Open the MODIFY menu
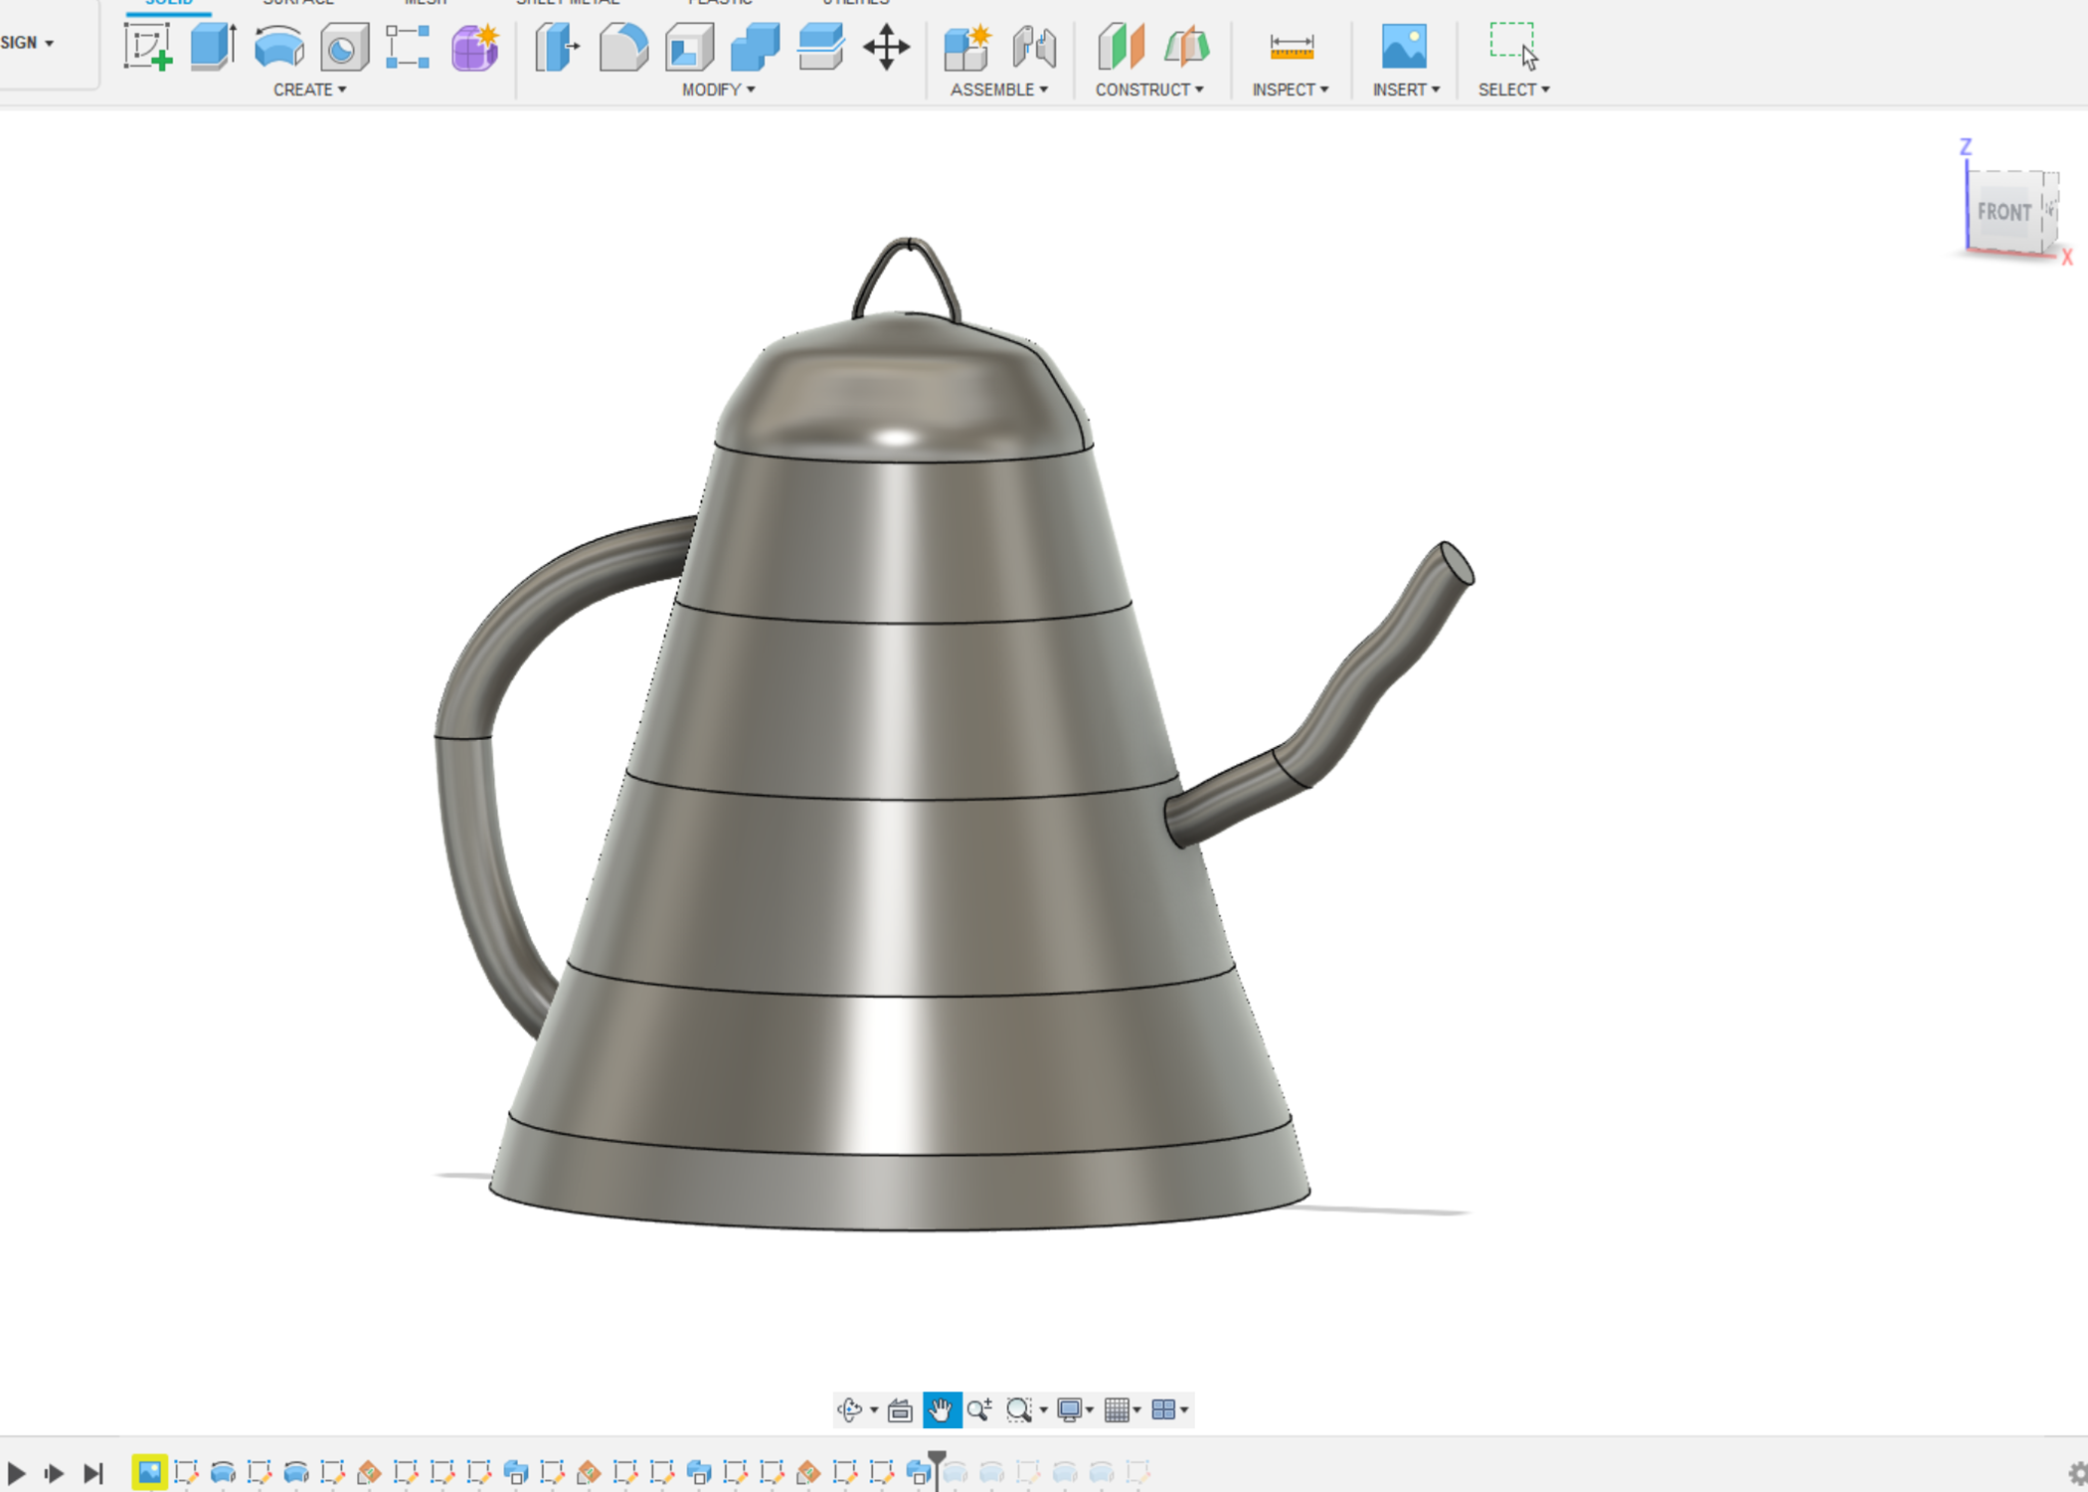Screen dimensions: 2088x1492 coord(718,90)
